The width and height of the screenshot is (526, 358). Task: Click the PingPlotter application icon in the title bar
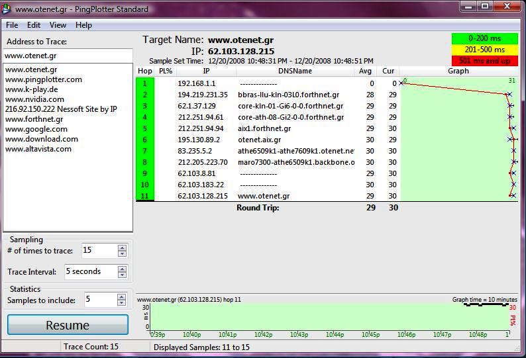(6, 9)
